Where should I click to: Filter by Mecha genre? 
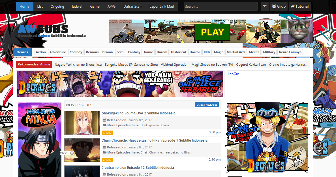(x=254, y=52)
